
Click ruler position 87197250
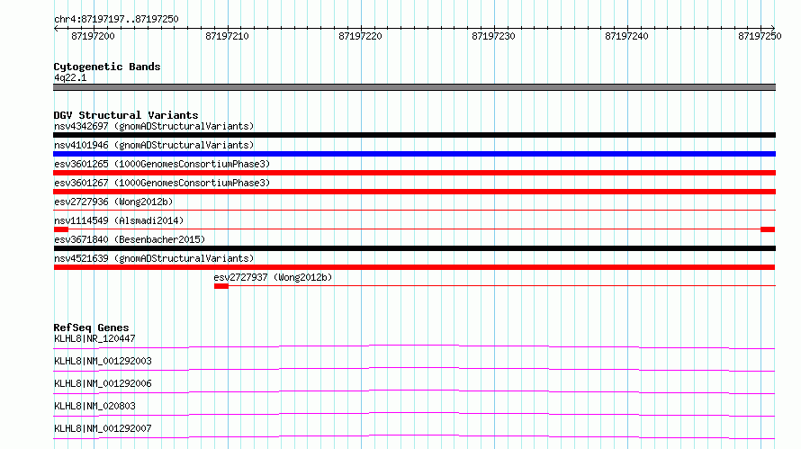pos(760,36)
